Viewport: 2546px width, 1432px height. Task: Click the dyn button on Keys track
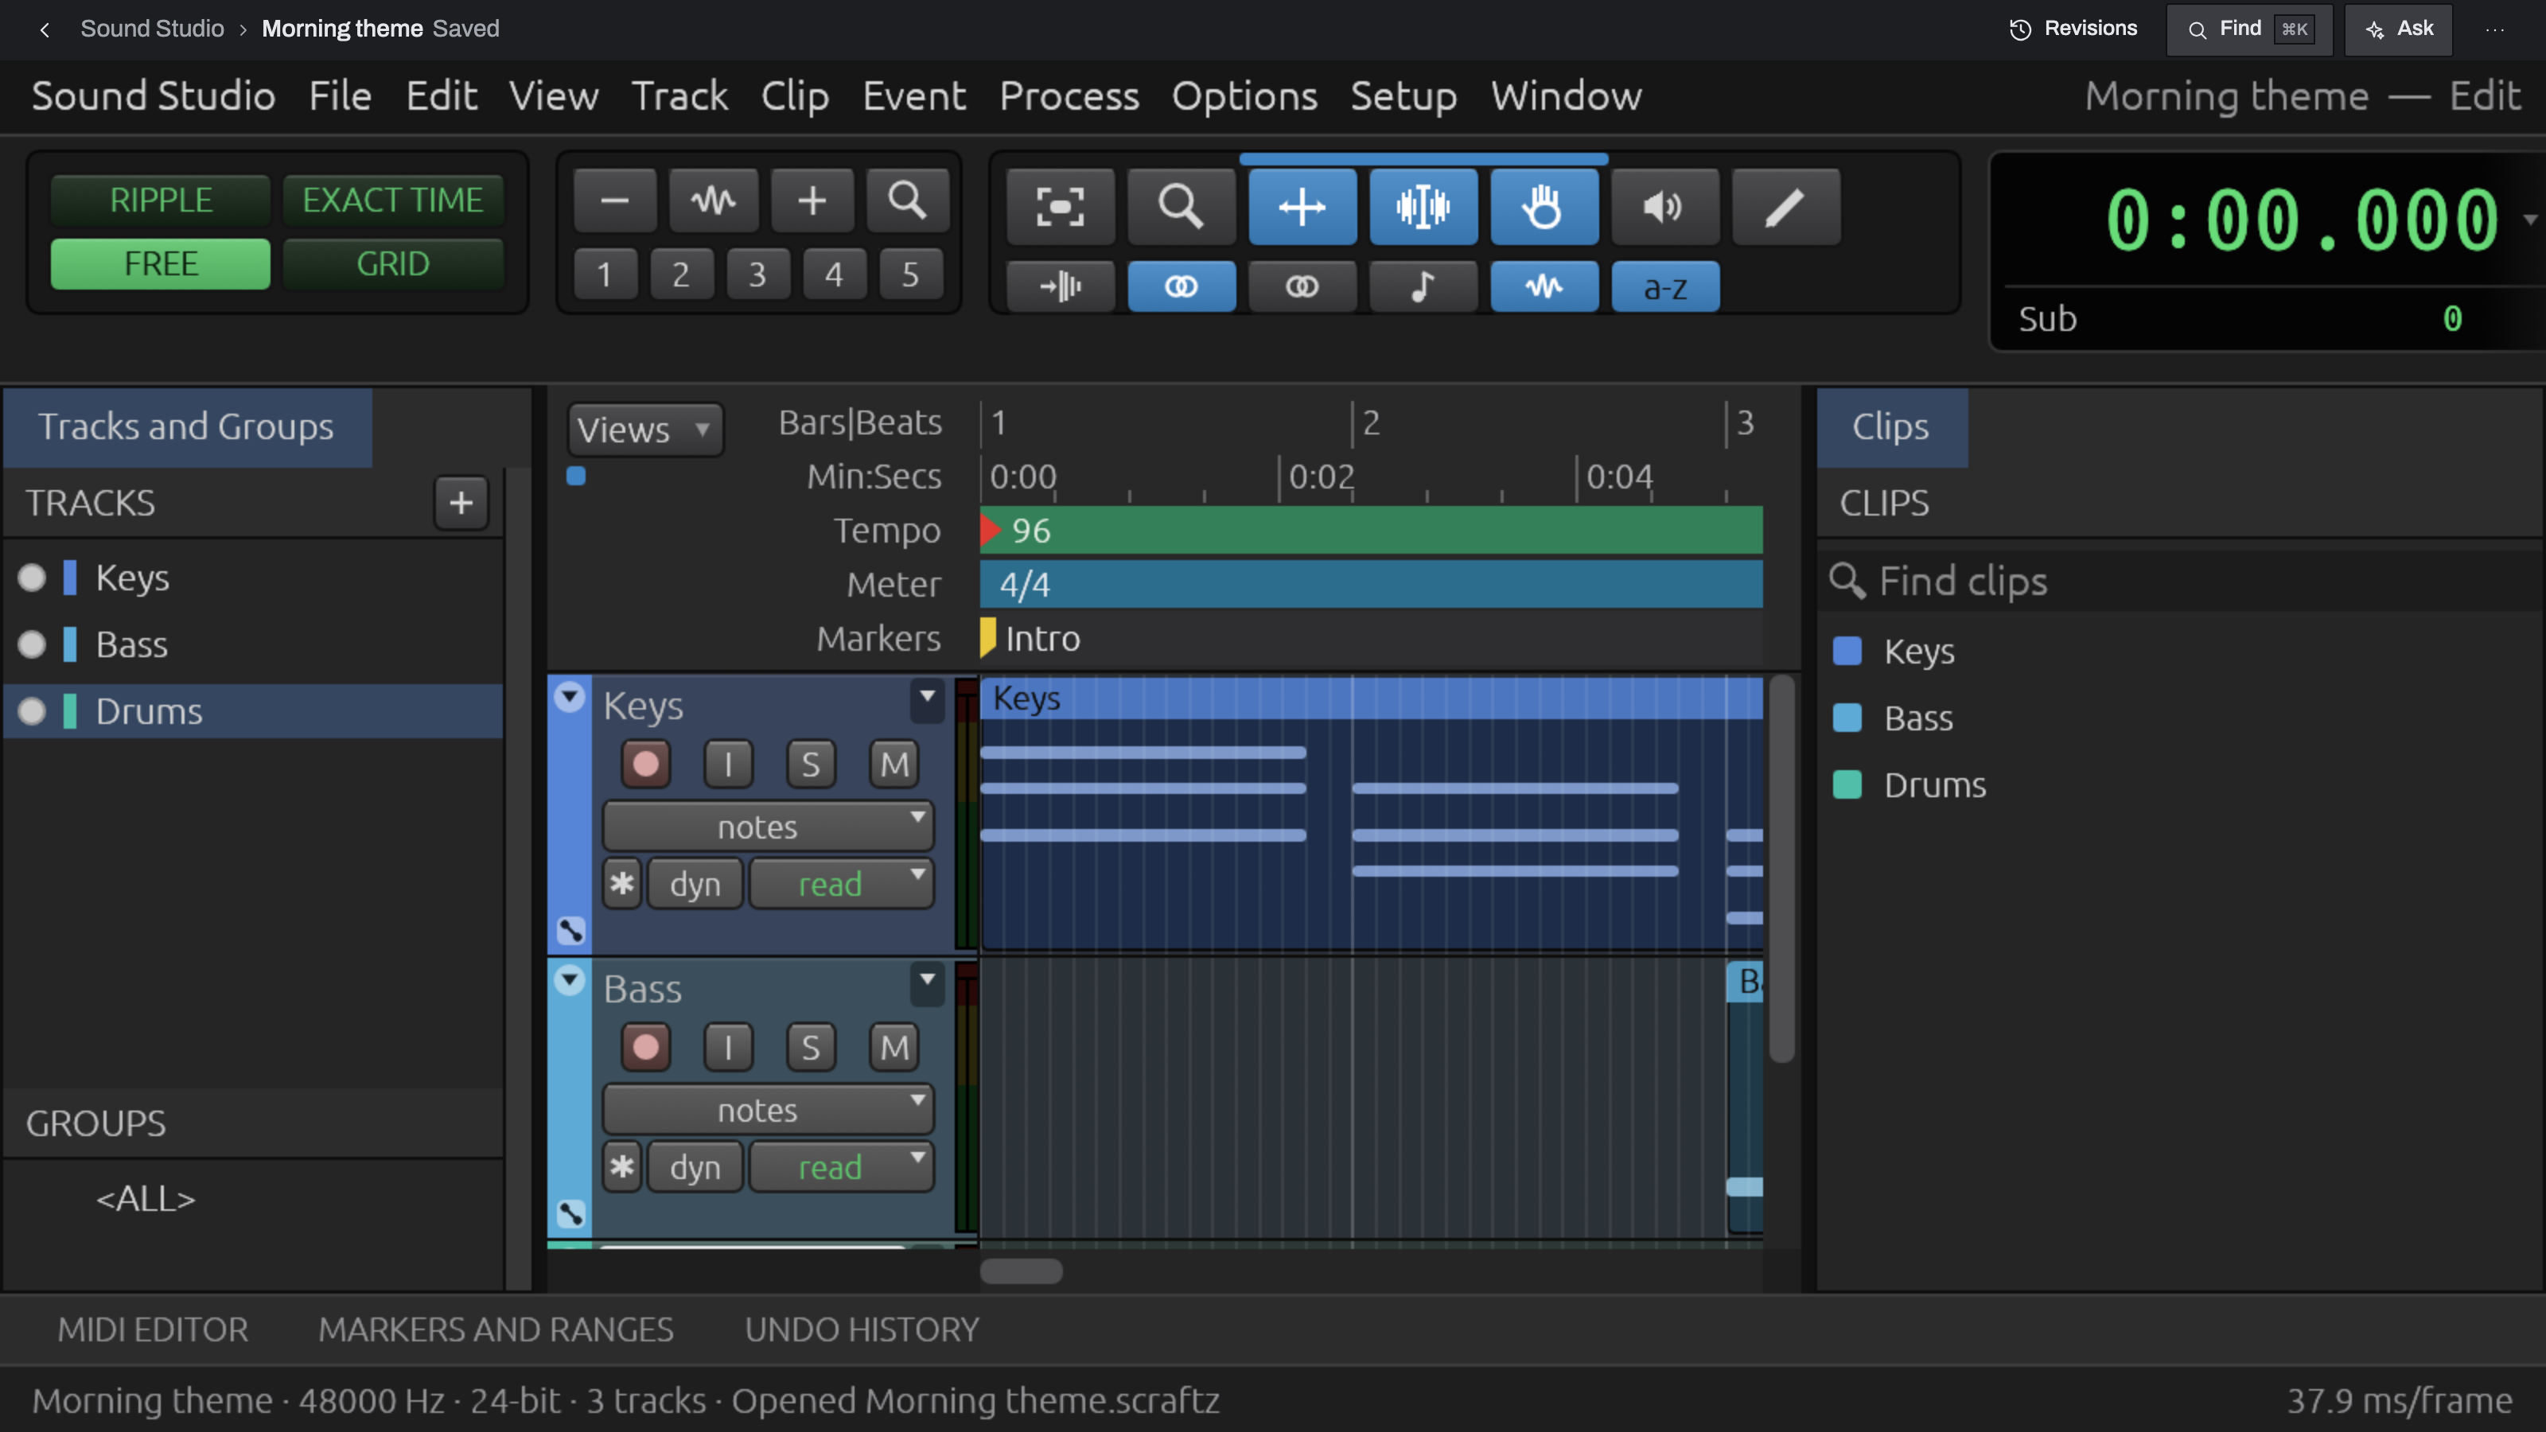tap(695, 884)
